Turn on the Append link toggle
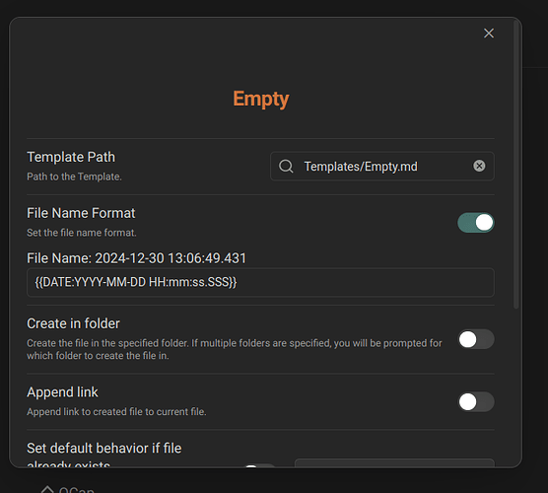Image resolution: width=548 pixels, height=493 pixels. [x=476, y=401]
